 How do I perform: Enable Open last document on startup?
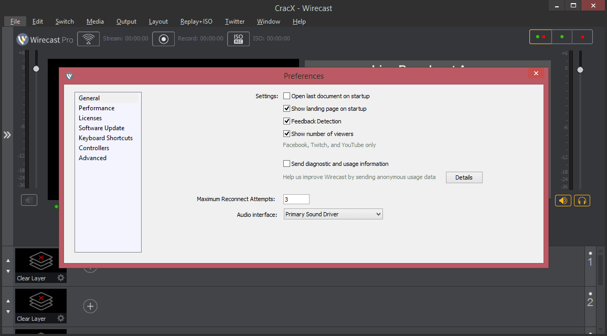(x=286, y=96)
